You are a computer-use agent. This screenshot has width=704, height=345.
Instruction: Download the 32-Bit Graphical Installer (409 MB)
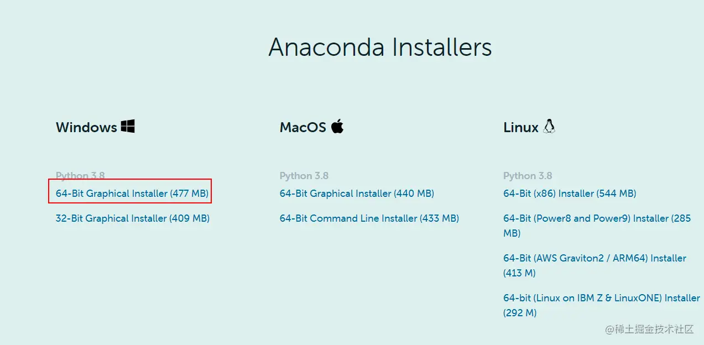133,218
